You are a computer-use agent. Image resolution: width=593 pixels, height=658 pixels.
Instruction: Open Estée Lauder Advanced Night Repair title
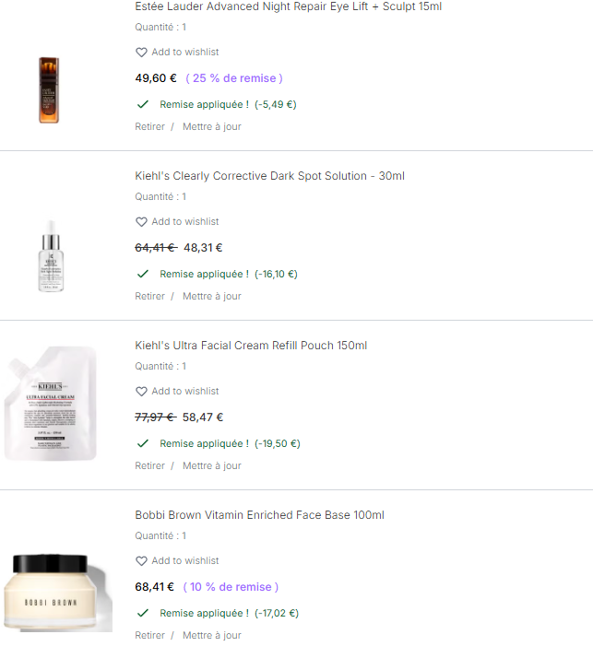[288, 6]
